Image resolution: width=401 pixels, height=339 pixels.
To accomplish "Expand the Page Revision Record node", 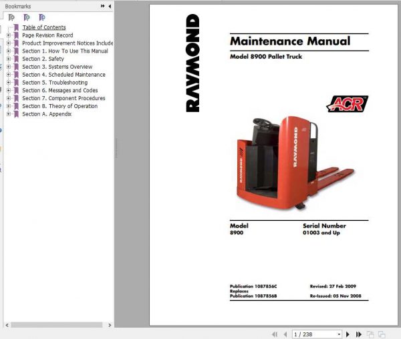I will point(9,35).
